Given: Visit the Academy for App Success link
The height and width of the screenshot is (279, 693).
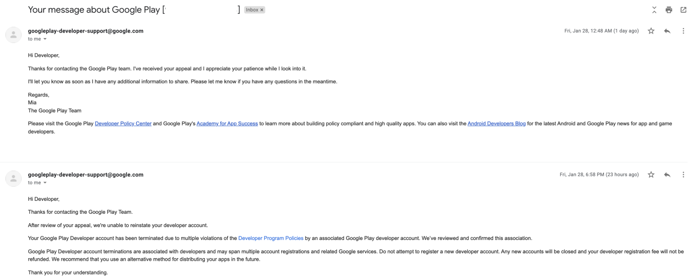Looking at the screenshot, I should 227,124.
